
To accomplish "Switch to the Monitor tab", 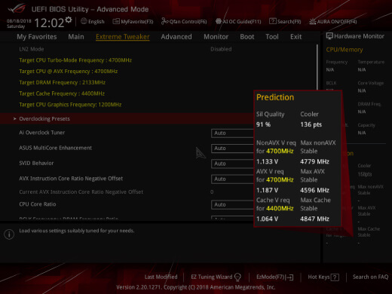I will click(216, 37).
